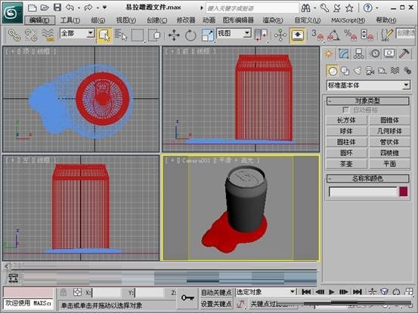This screenshot has width=418, height=313.
Task: Open the MAXScript(M) menu
Action: (348, 20)
